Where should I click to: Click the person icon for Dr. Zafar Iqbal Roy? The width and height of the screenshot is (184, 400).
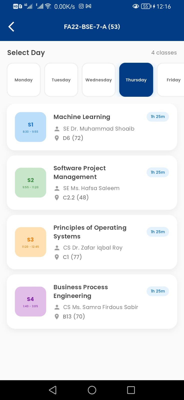[x=57, y=247]
